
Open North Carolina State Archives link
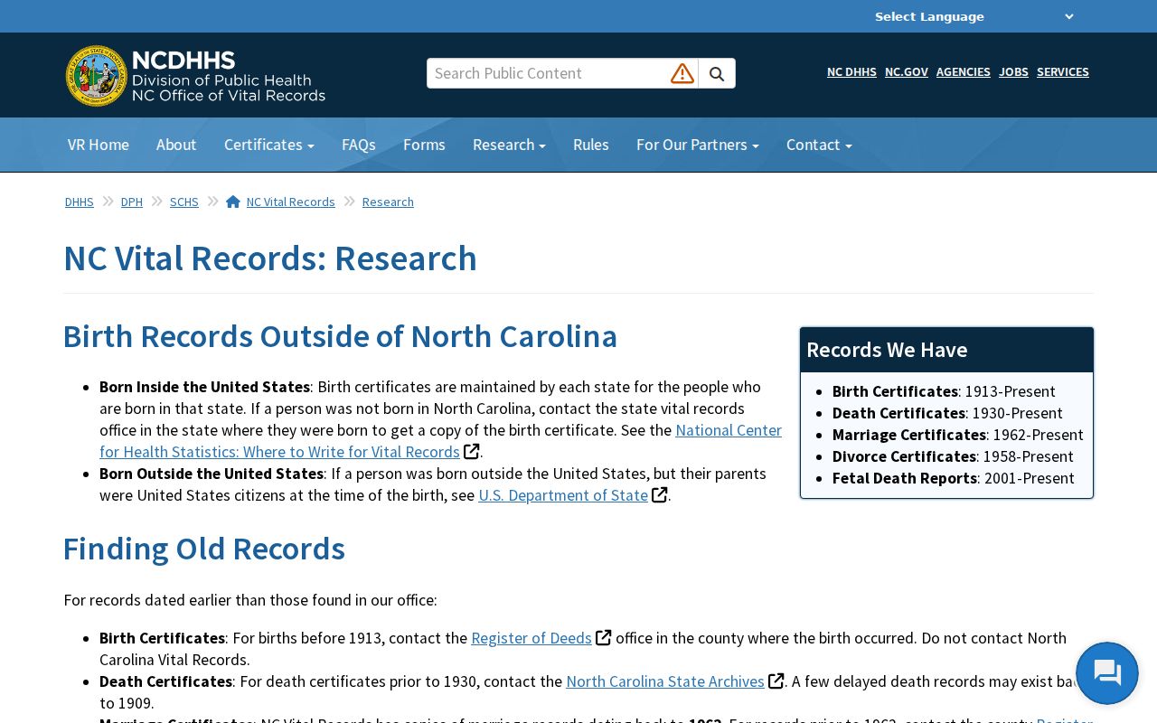pyautogui.click(x=665, y=681)
